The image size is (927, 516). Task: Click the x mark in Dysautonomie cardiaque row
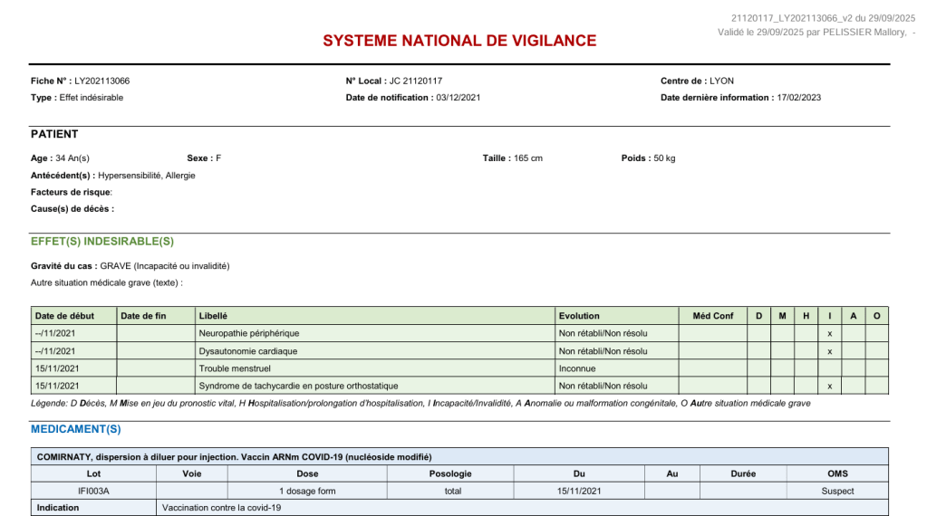[829, 351]
